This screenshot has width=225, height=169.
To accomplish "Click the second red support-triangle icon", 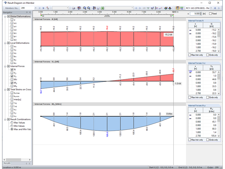I will click(170, 8).
